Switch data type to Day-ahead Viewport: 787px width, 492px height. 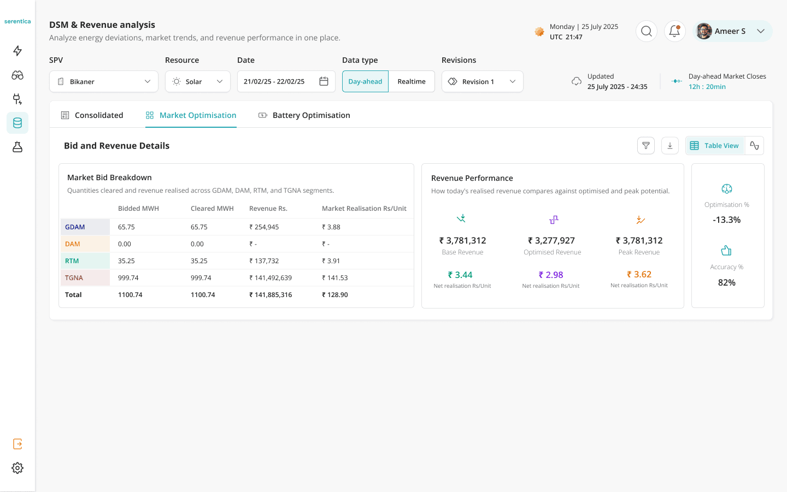click(x=365, y=81)
